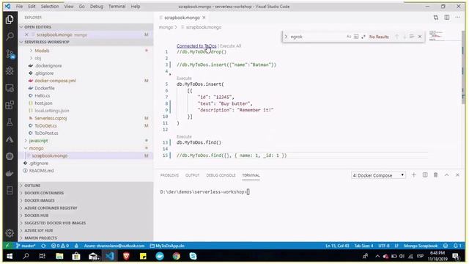Click the master branch status item
Screen dimensions: 469x264
[x=26, y=246]
